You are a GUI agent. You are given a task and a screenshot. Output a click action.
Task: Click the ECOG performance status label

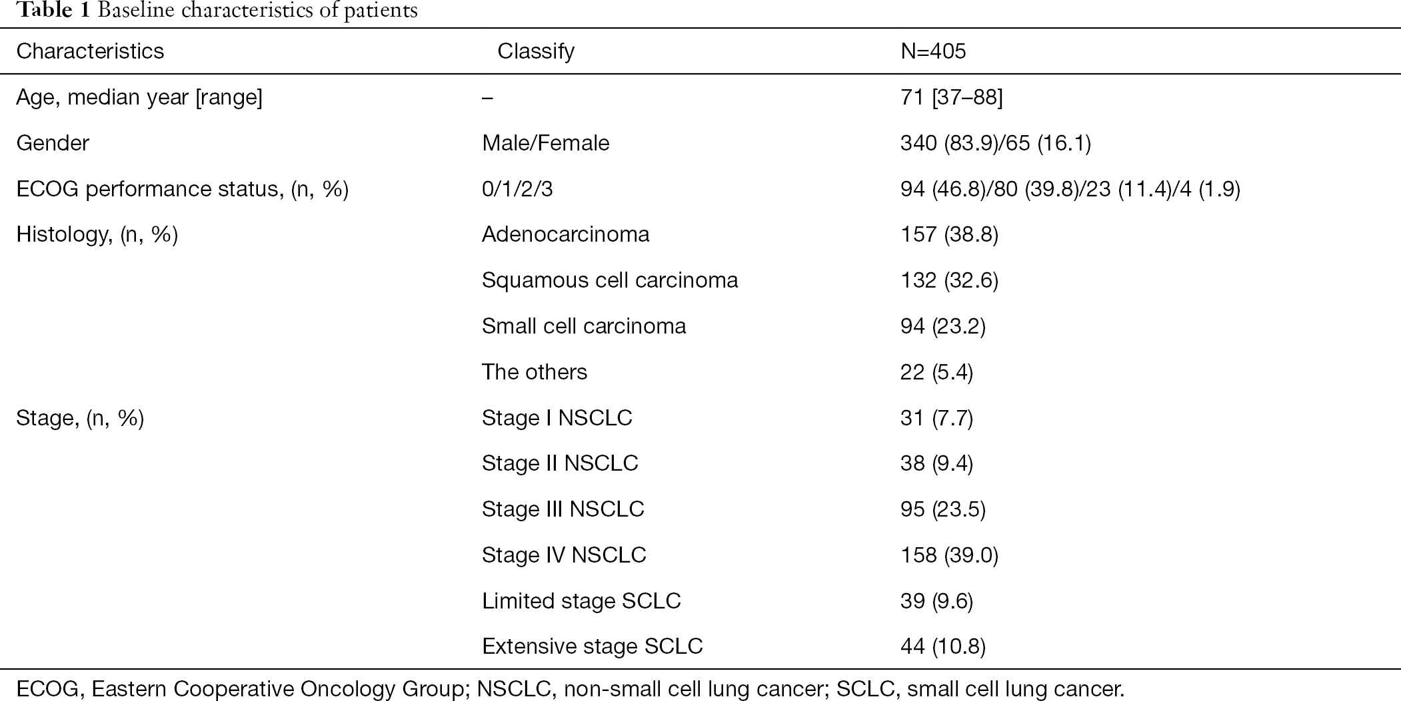coord(183,189)
